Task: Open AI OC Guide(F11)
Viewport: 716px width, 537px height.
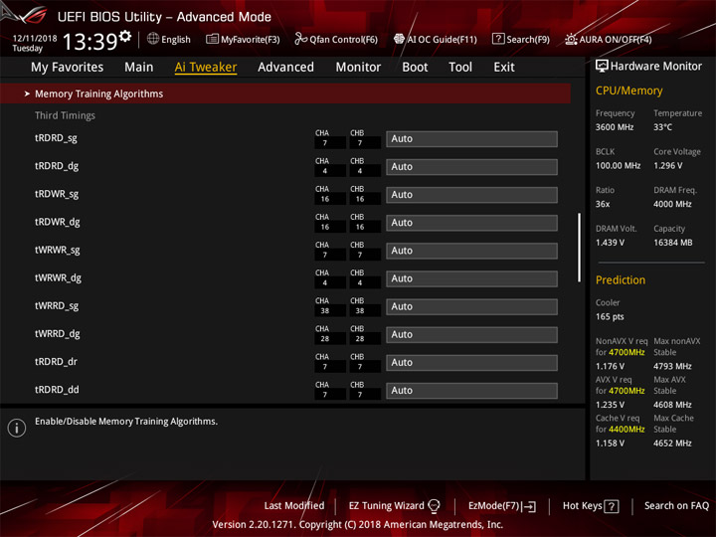Action: coord(436,39)
